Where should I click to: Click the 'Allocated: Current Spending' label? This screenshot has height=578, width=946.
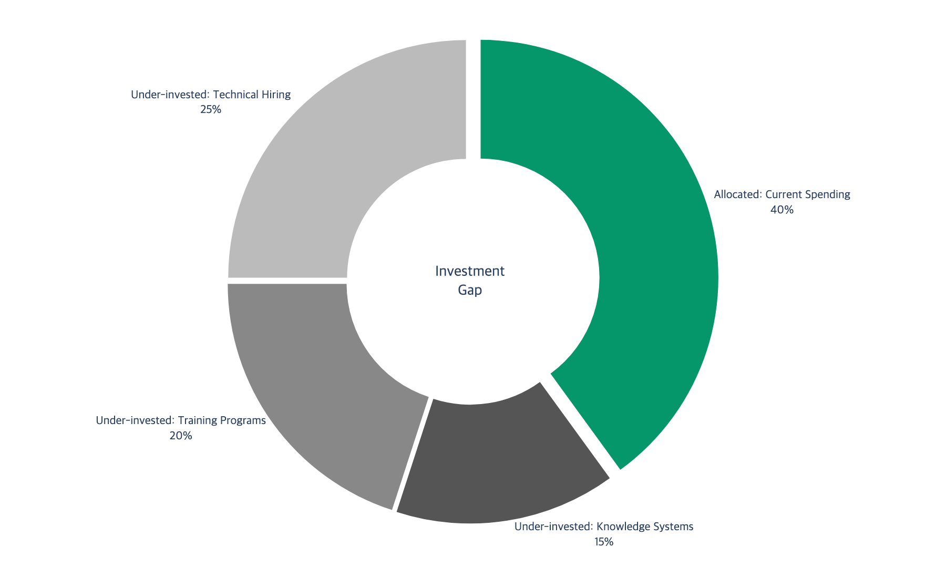pos(782,194)
